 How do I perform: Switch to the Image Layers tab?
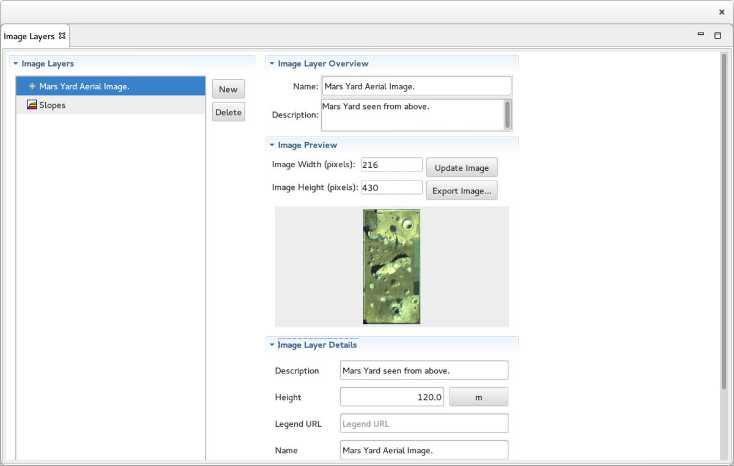click(29, 36)
